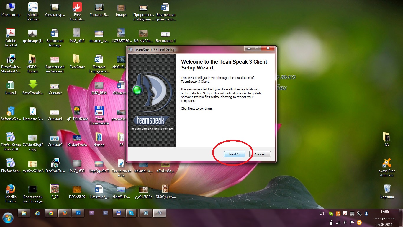The width and height of the screenshot is (403, 227).
Task: Select folder named 27 on desktop
Action: click(x=121, y=139)
